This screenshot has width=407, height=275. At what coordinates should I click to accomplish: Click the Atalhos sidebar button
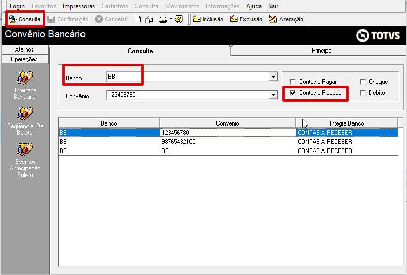[x=24, y=49]
